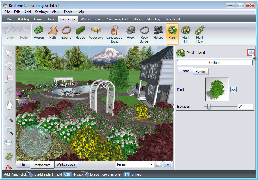Select the zoom magnifier tool
This screenshot has height=180, width=258.
coord(9,118)
